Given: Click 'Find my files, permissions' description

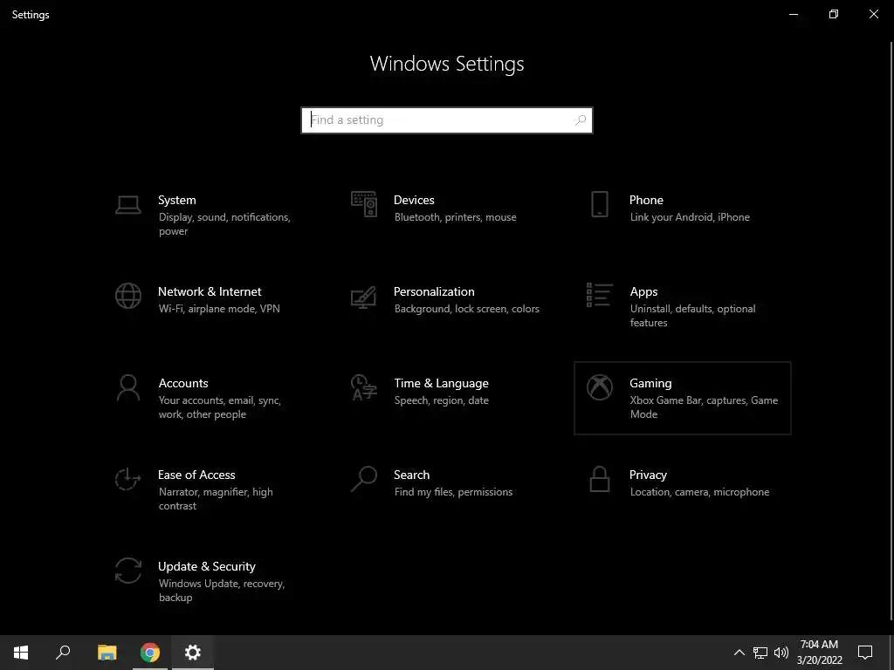Looking at the screenshot, I should pyautogui.click(x=453, y=492).
